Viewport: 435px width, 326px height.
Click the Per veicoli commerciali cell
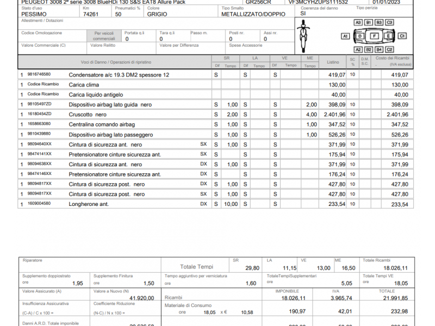tap(104, 36)
